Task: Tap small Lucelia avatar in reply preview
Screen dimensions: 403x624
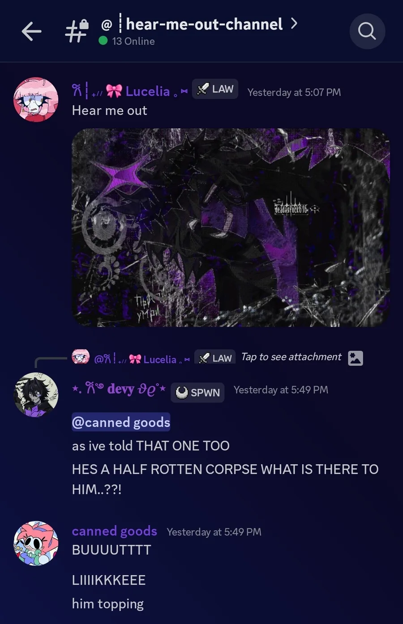Action: [81, 357]
